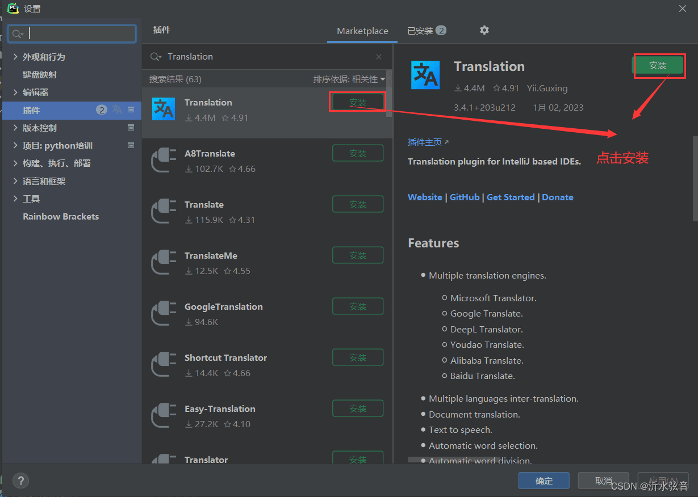The image size is (698, 497).
Task: Select the Marketplace tab
Action: click(x=362, y=31)
